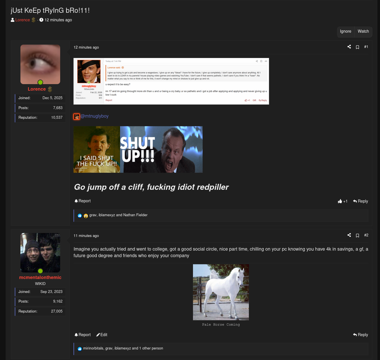Click the blue like reaction icon under post #1

[80, 216]
